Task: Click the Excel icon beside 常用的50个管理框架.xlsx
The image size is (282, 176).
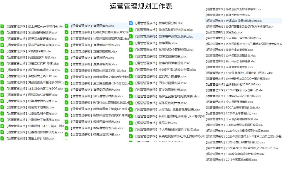Action: coord(131,50)
